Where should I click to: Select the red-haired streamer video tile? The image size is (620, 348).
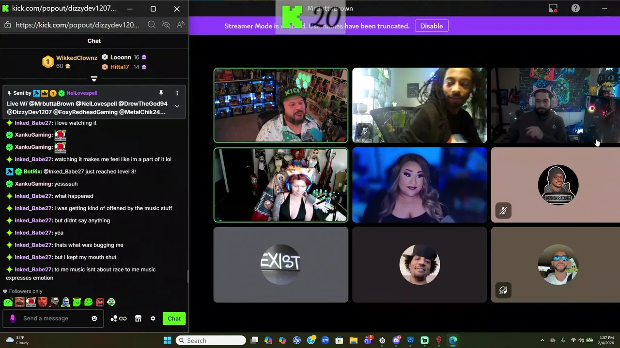coord(281,185)
